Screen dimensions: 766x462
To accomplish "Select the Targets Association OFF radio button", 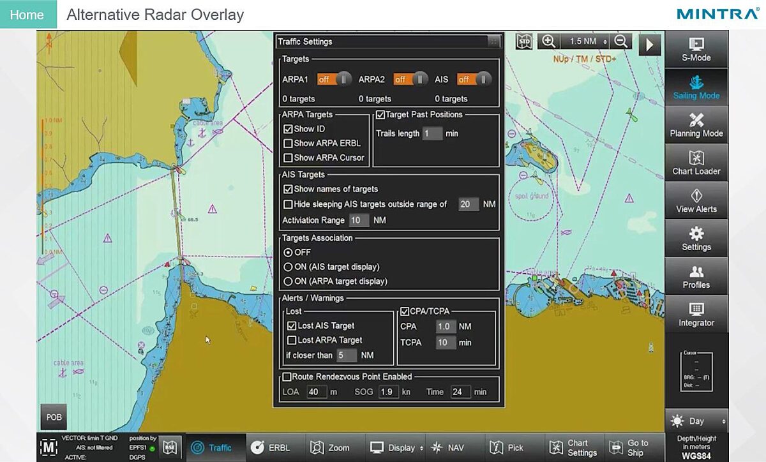I will [288, 253].
